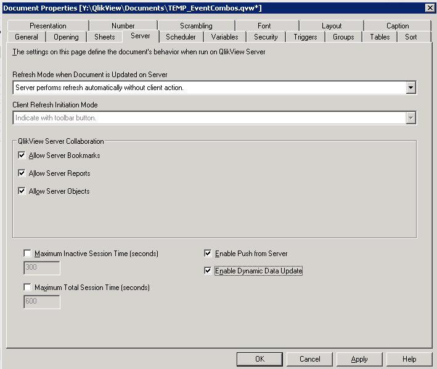Open the Number tab

click(x=123, y=26)
